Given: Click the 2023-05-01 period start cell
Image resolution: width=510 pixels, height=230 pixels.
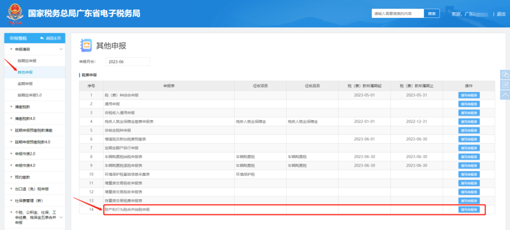Looking at the screenshot, I should tap(365, 95).
